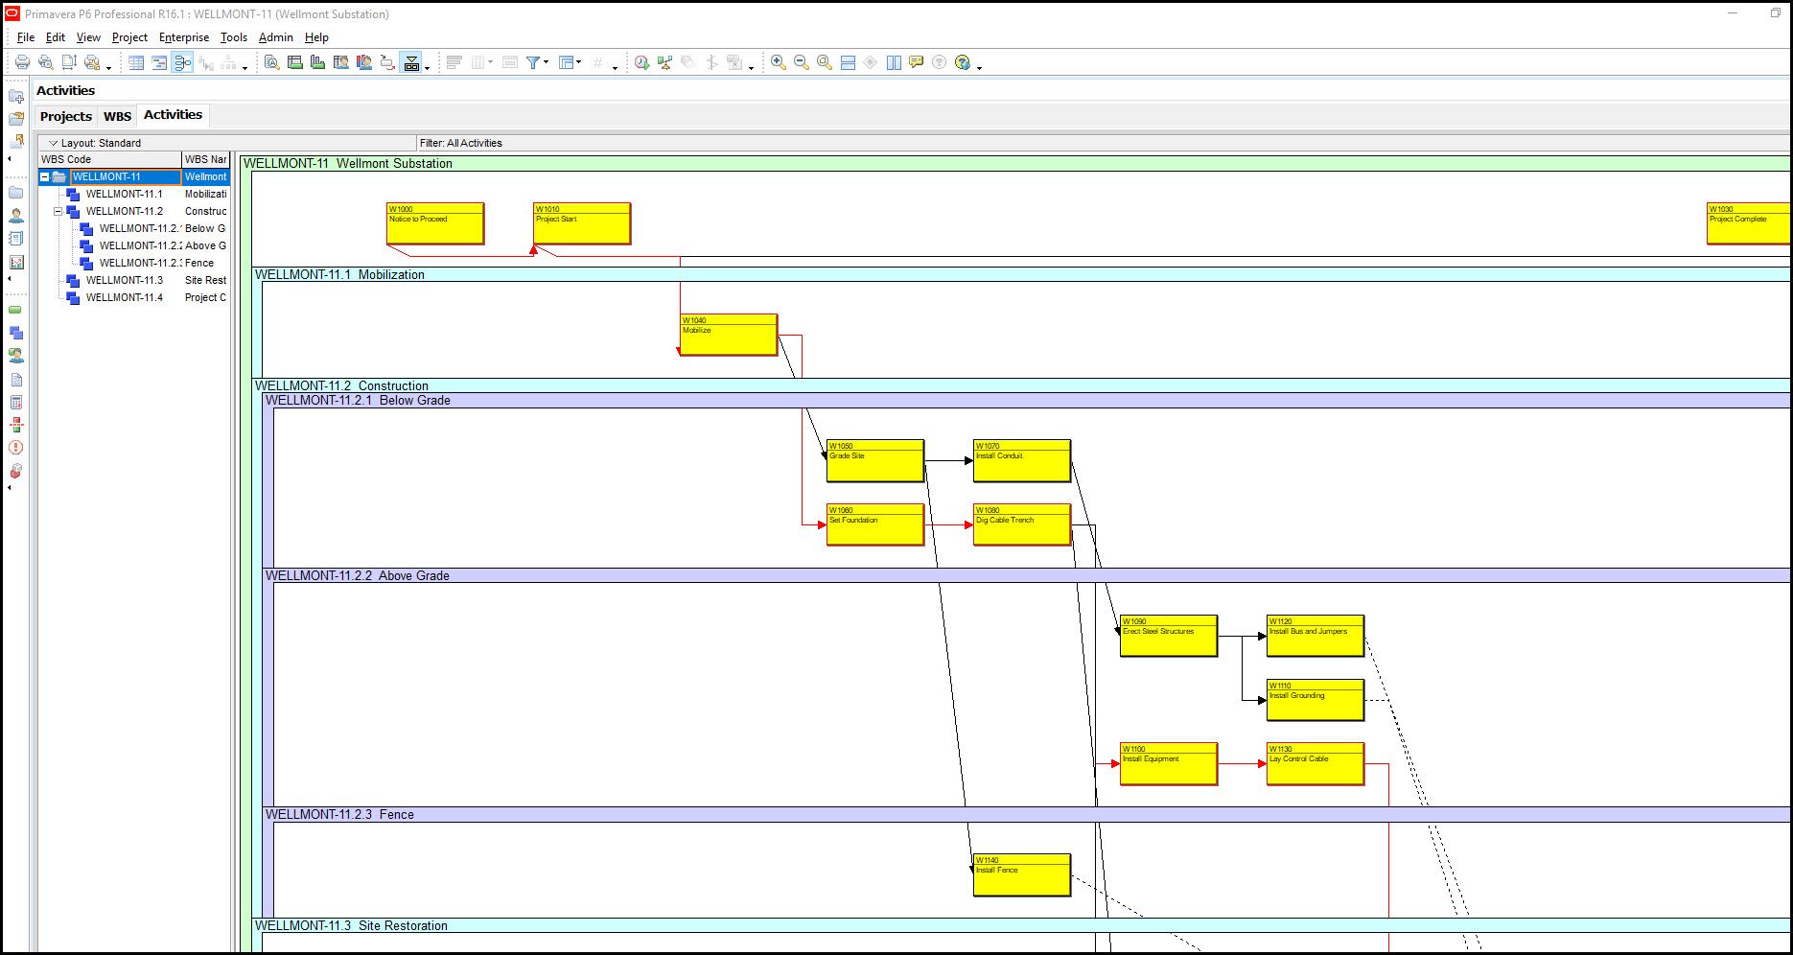This screenshot has width=1793, height=955.
Task: Toggle the Show/Hide Bottom Layout icon
Action: point(411,62)
